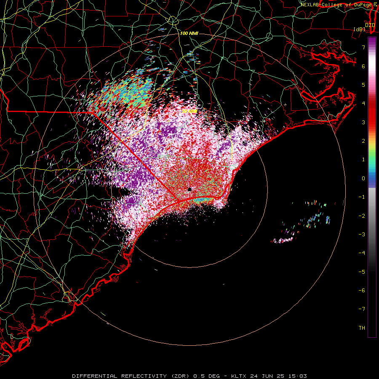This screenshot has width=379, height=379.
Task: Click the Differential Reflectivity KLTX caption
Action: pyautogui.click(x=189, y=376)
